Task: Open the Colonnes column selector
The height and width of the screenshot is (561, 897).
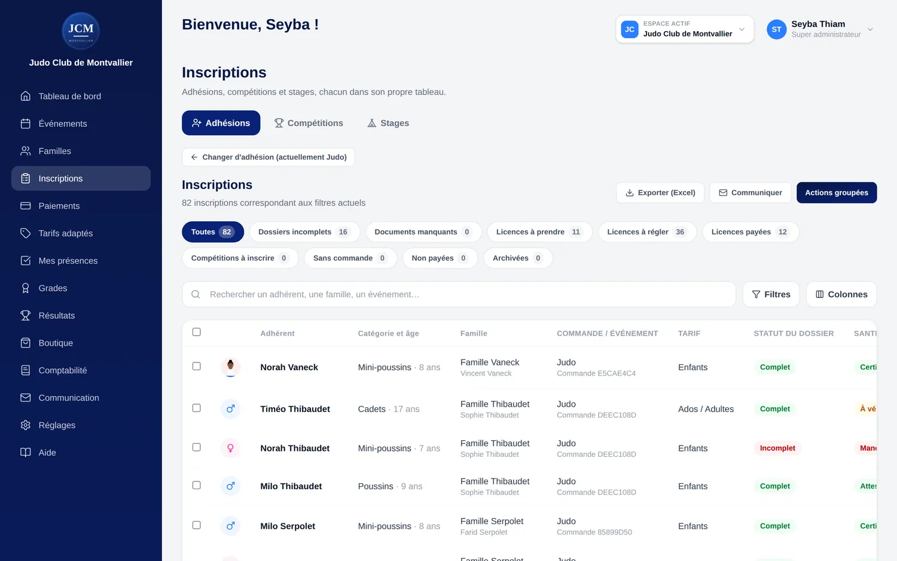Action: [x=841, y=294]
